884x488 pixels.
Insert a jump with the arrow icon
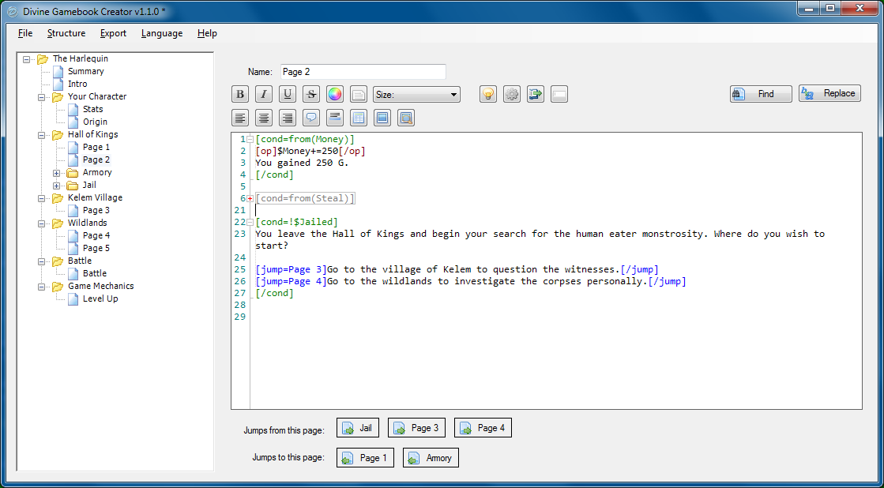coord(536,94)
